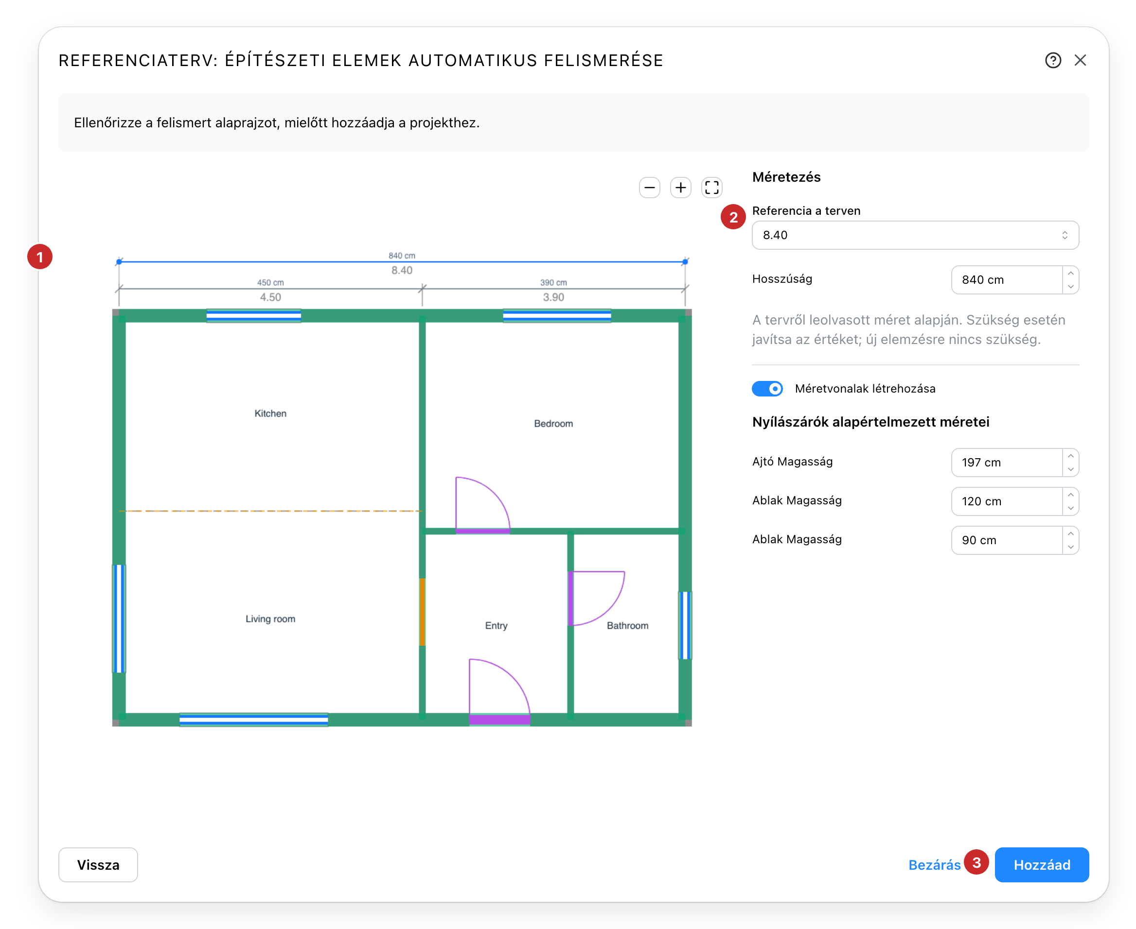Close the dialog with the X icon

coord(1080,60)
